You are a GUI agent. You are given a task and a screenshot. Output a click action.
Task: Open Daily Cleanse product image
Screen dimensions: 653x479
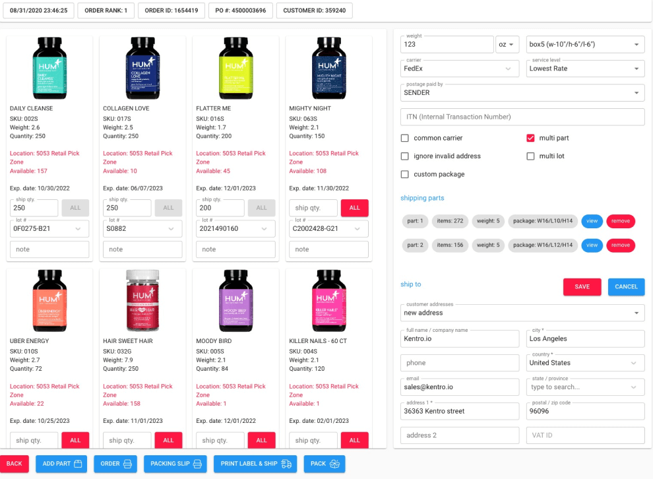pos(49,68)
